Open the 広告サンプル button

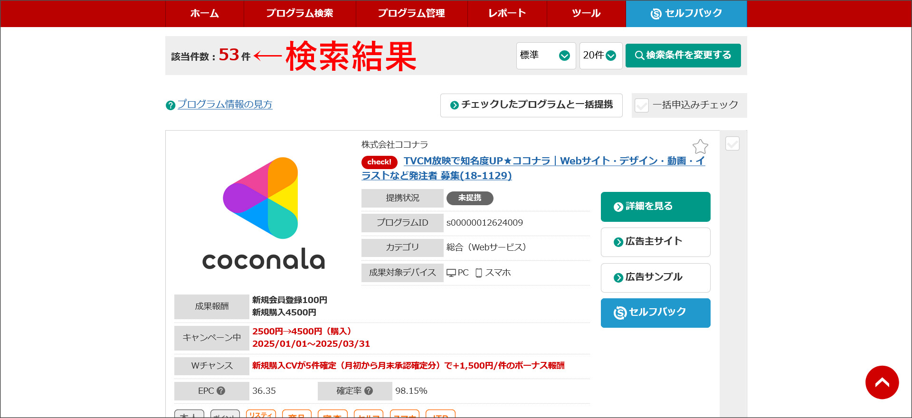[x=655, y=278]
